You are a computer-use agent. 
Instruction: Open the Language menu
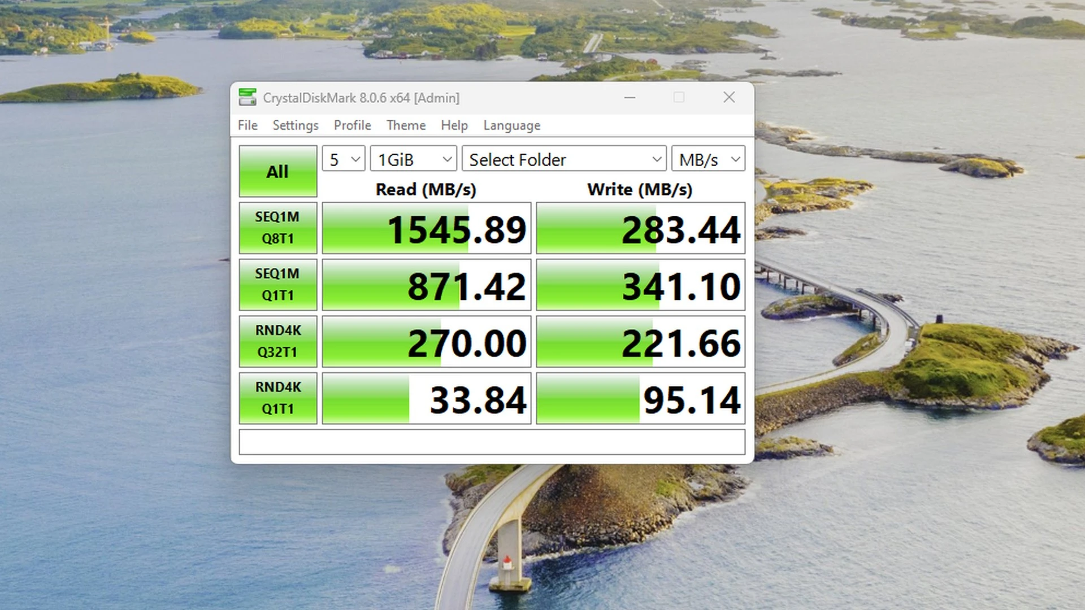511,125
